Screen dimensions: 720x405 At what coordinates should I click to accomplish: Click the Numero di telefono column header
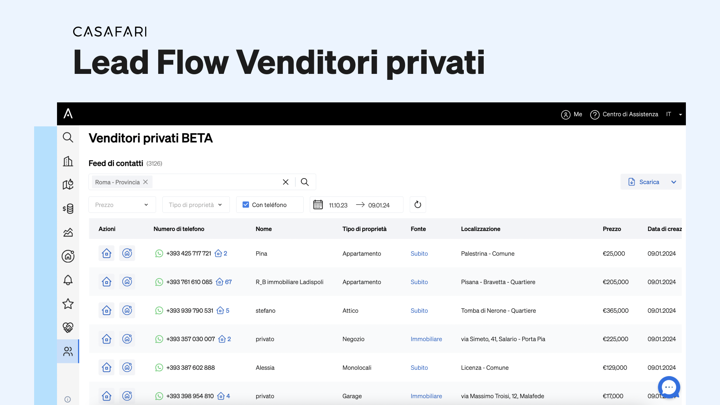pyautogui.click(x=179, y=229)
